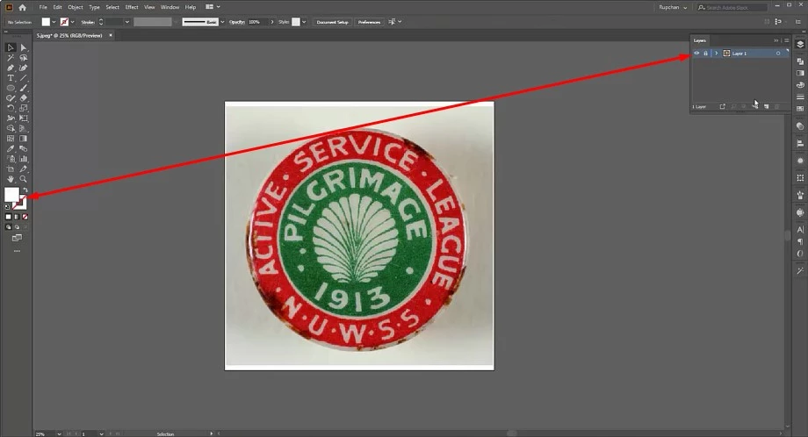808x437 pixels.
Task: Open the Window menu
Action: coord(170,7)
